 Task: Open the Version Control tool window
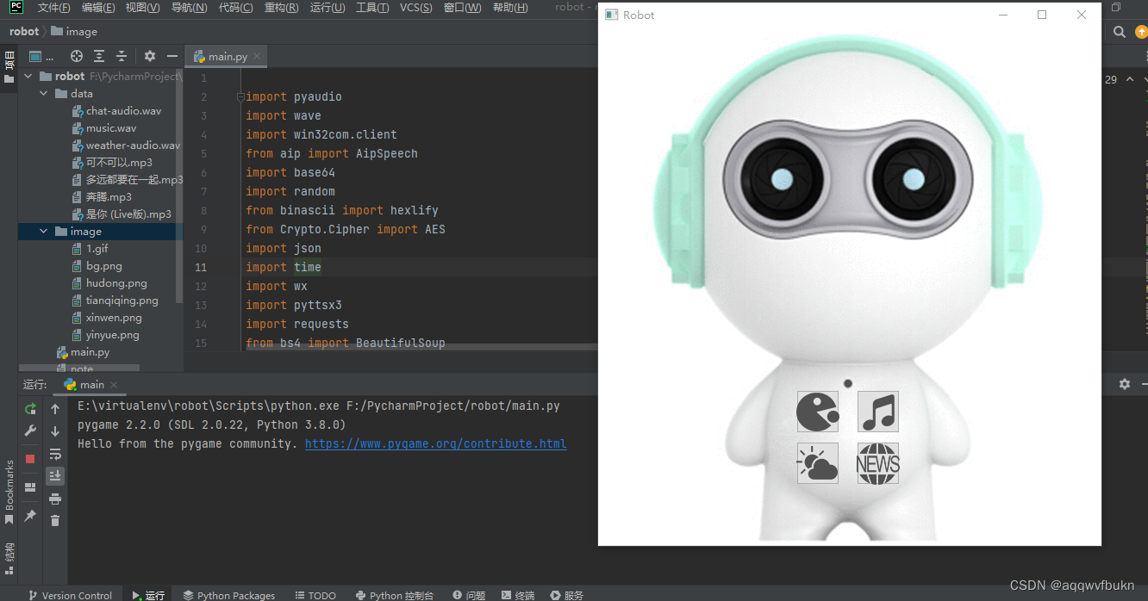pyautogui.click(x=69, y=595)
